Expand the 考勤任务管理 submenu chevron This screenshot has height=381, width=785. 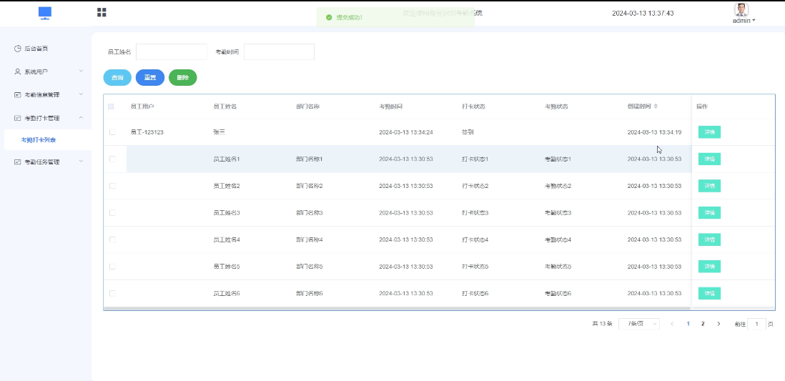point(81,162)
